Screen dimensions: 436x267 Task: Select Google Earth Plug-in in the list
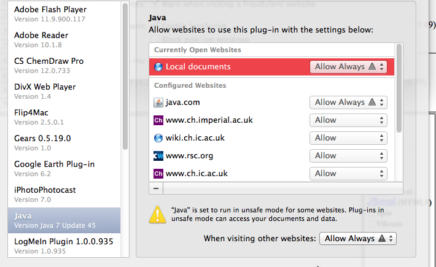pyautogui.click(x=55, y=168)
